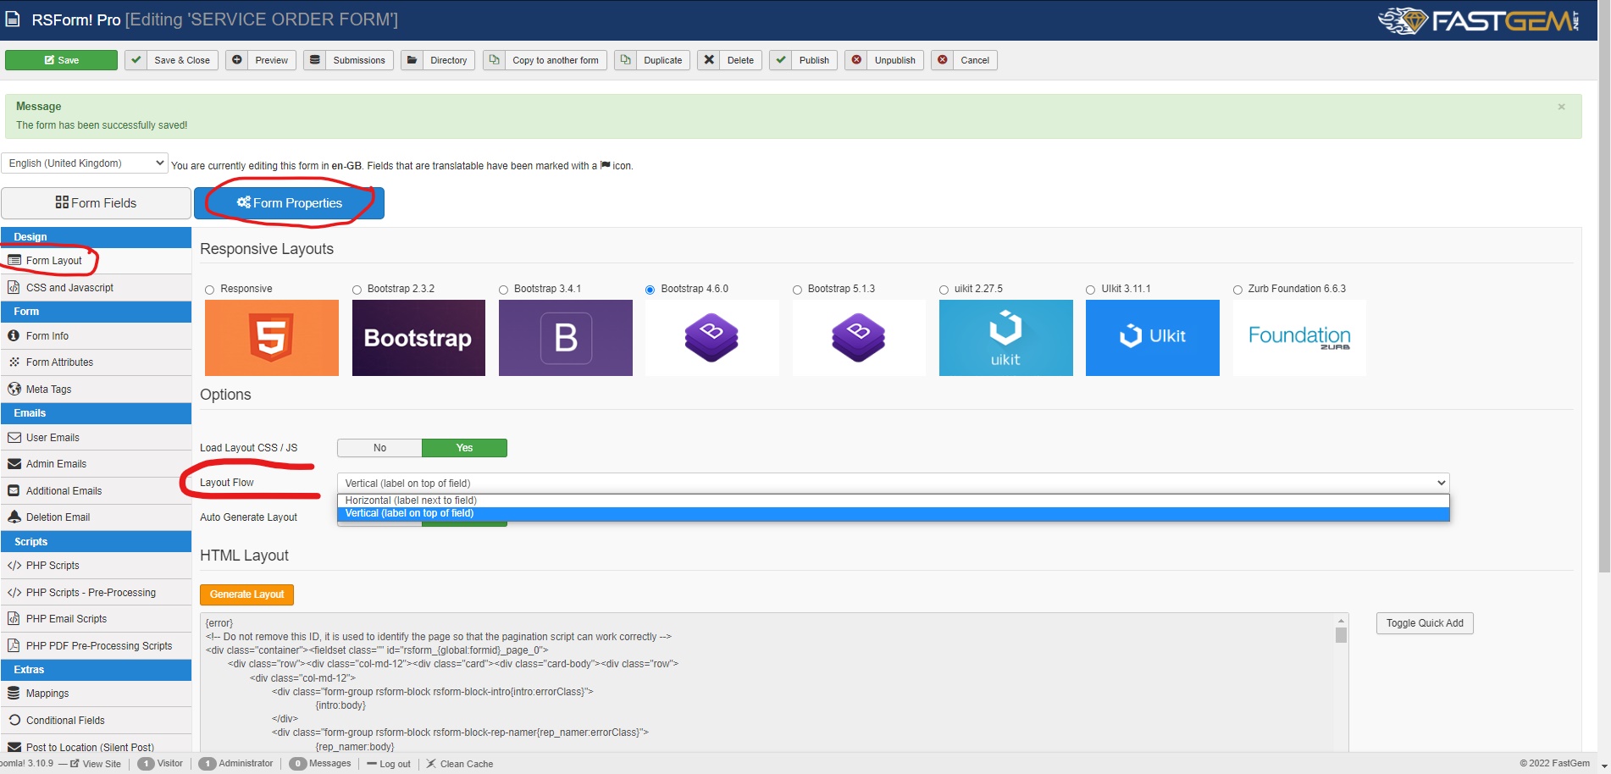Set Load Layout CSS / JS to No
Image resolution: width=1611 pixels, height=774 pixels.
379,448
